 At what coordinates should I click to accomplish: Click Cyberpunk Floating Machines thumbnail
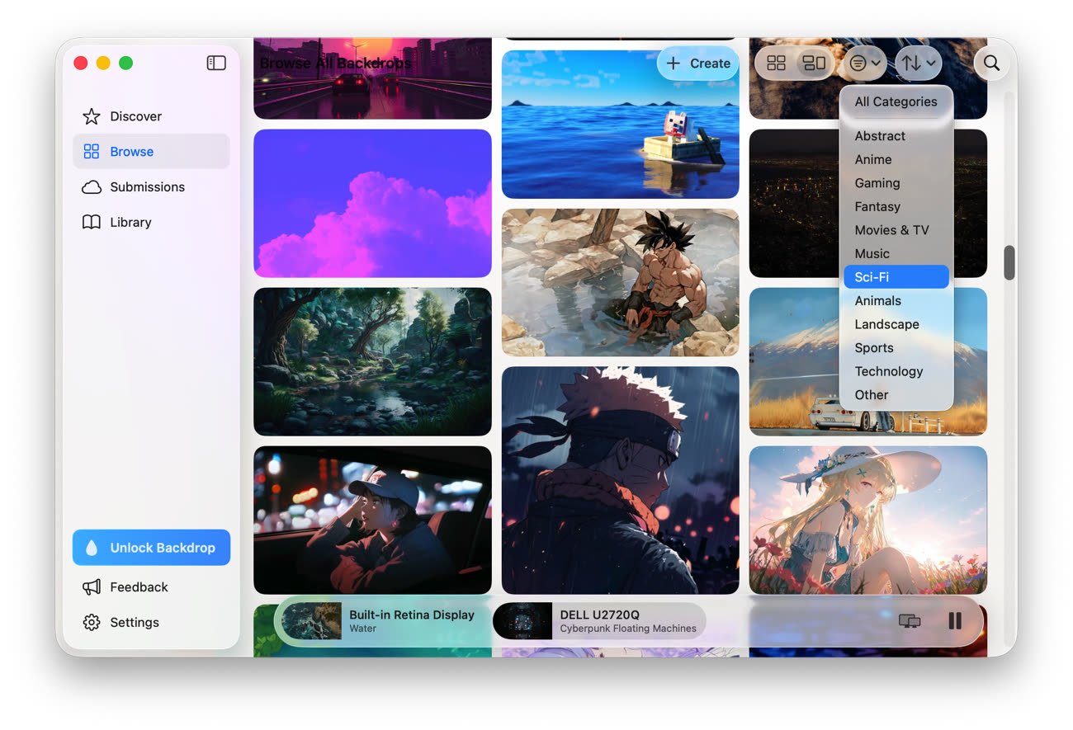(x=522, y=621)
